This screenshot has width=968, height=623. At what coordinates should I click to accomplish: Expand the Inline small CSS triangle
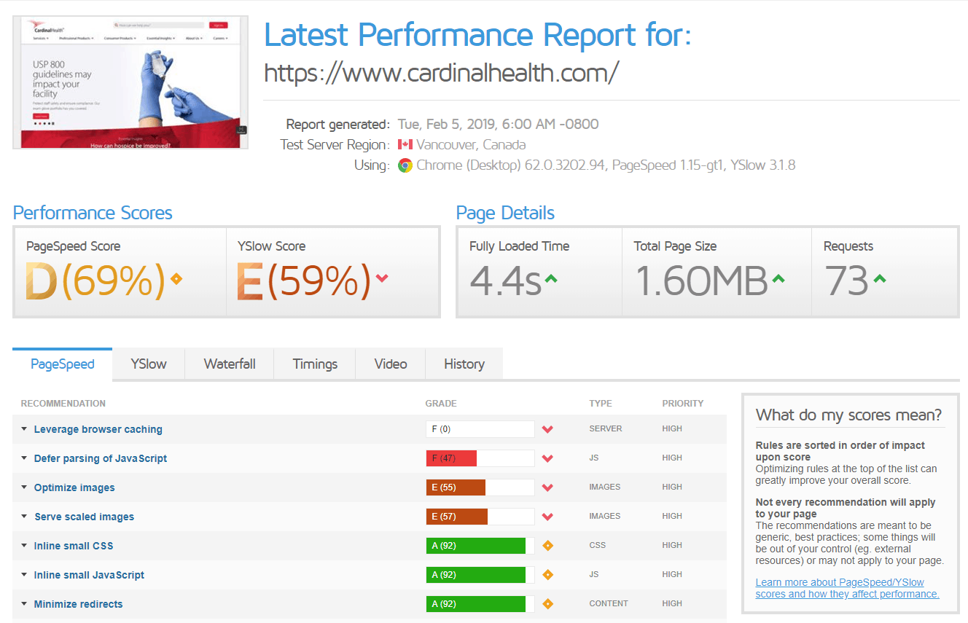coord(24,546)
